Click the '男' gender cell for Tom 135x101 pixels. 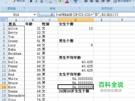(49, 37)
